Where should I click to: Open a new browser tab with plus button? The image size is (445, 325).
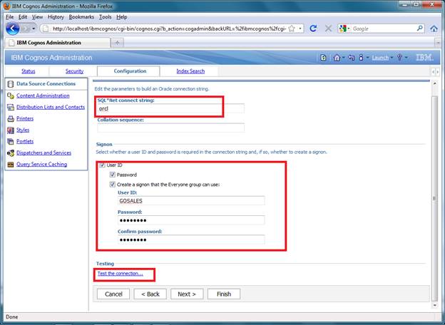coord(117,43)
